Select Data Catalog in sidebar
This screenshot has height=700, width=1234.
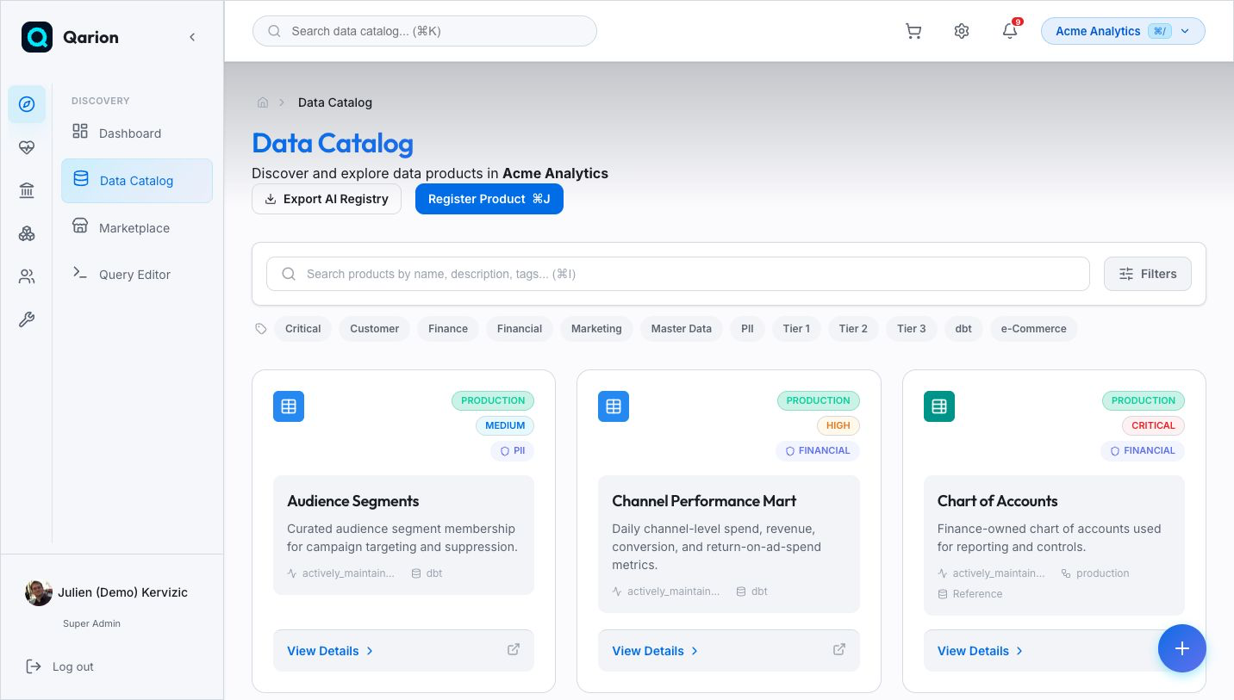pyautogui.click(x=137, y=181)
